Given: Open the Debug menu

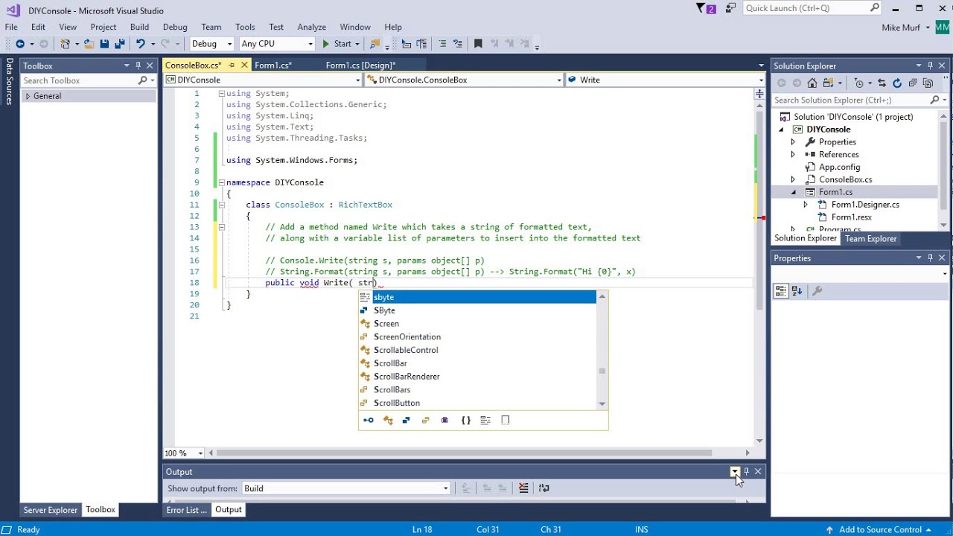Looking at the screenshot, I should (x=175, y=27).
